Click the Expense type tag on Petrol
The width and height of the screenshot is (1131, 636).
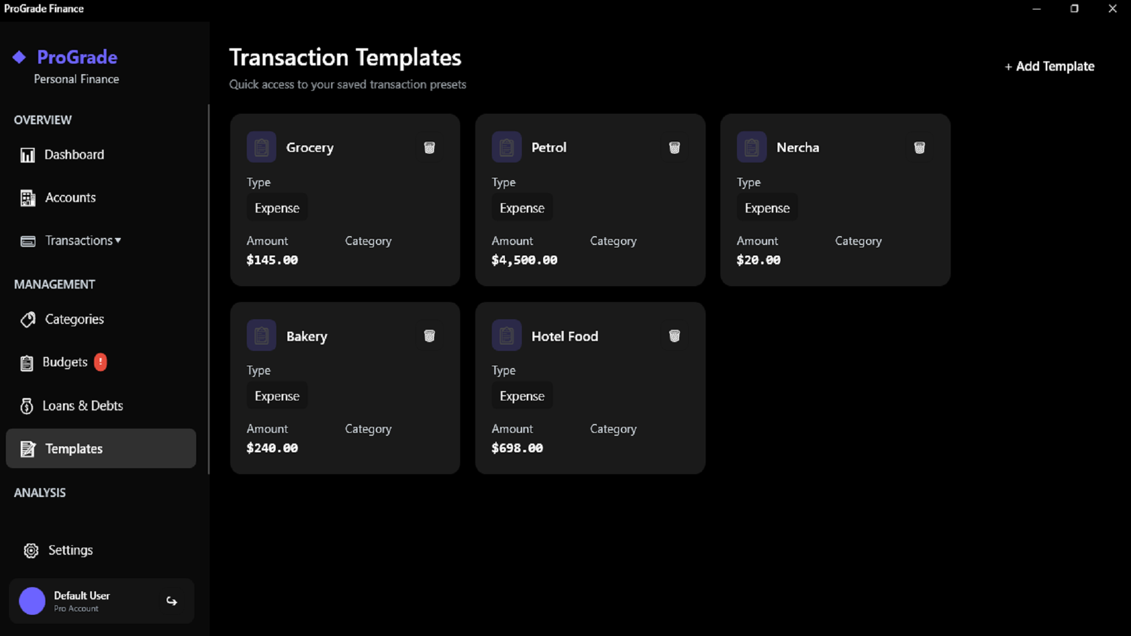click(522, 208)
